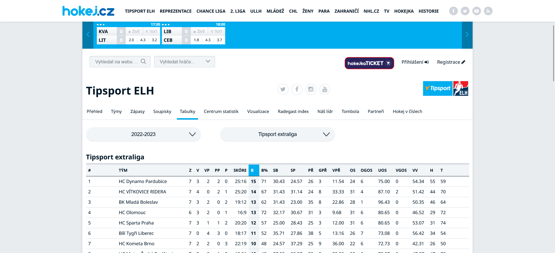555x253 pixels.
Task: Switch to the Zápasy tab
Action: click(137, 112)
